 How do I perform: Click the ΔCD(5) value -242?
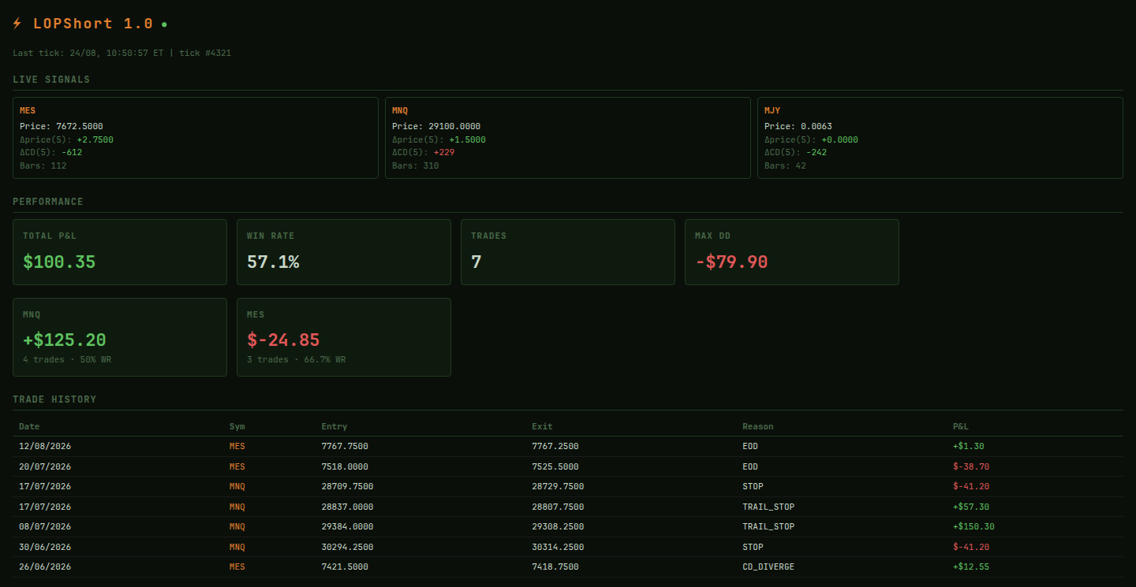816,152
